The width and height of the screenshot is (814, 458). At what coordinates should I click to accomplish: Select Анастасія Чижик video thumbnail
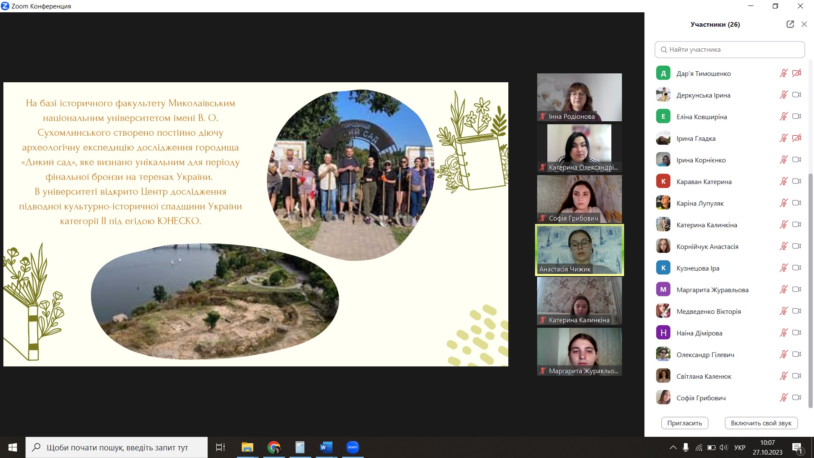click(579, 250)
